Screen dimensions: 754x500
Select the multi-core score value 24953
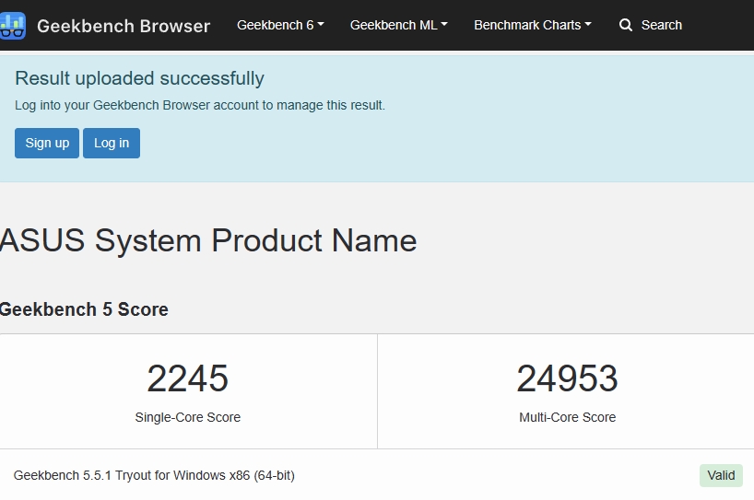coord(568,378)
